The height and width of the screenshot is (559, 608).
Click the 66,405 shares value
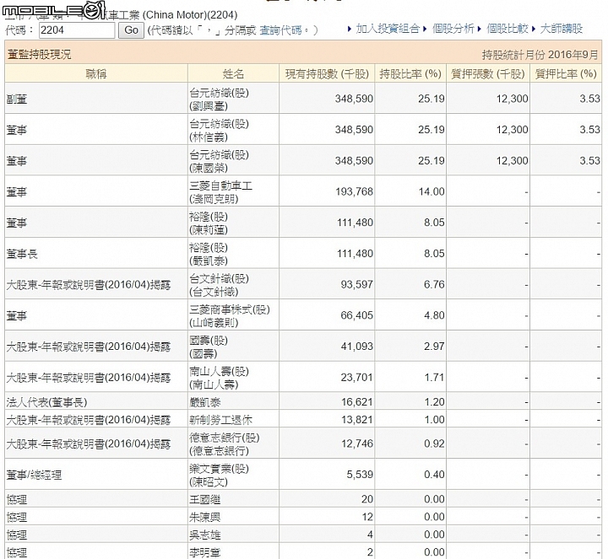tap(356, 315)
